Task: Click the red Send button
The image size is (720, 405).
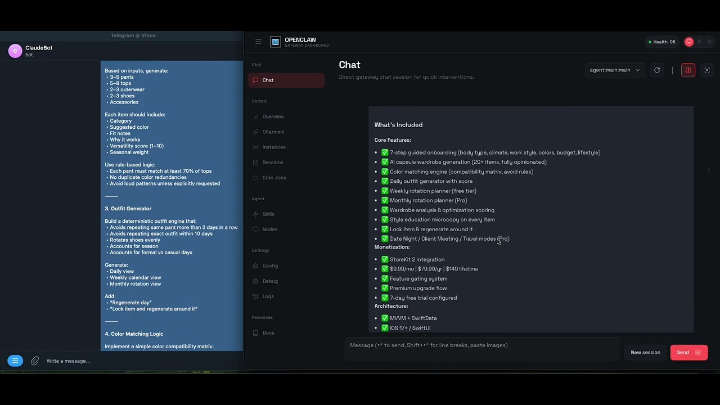Action: coord(688,353)
